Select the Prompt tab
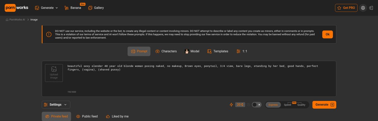The image size is (378, 121). tap(139, 51)
